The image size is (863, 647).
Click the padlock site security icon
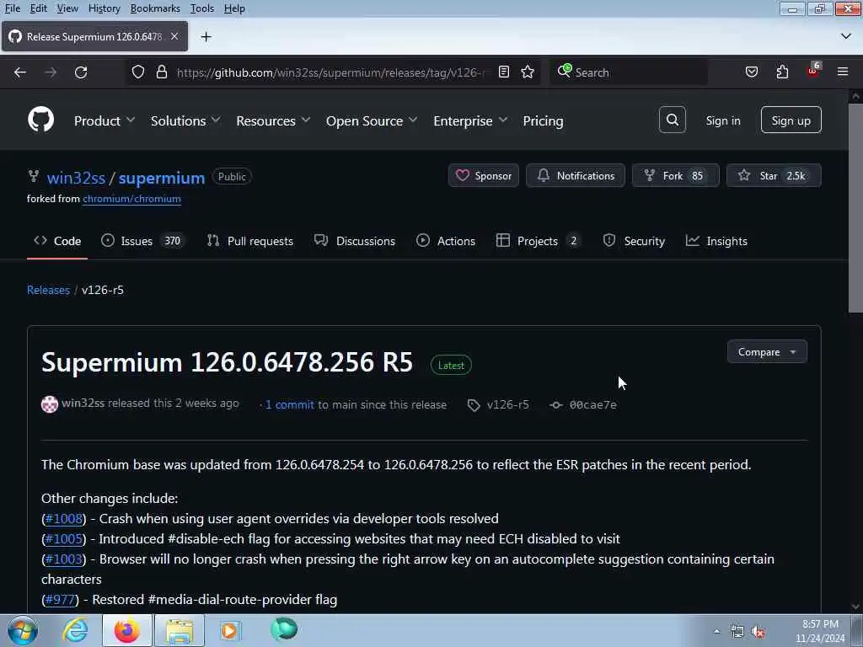(x=161, y=72)
